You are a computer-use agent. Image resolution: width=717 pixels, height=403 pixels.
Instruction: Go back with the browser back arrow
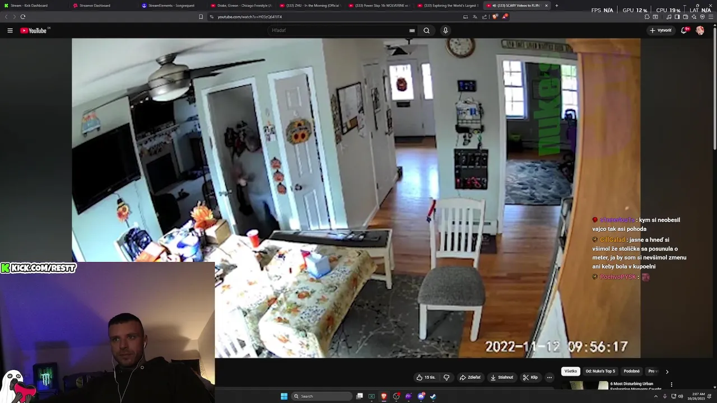(6, 17)
